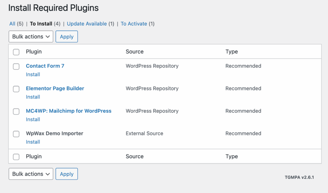Open the Elementor Page Builder plugin link
The image size is (328, 193).
click(x=55, y=88)
